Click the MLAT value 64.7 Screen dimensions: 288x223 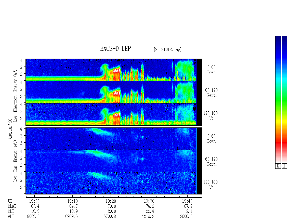73,206
